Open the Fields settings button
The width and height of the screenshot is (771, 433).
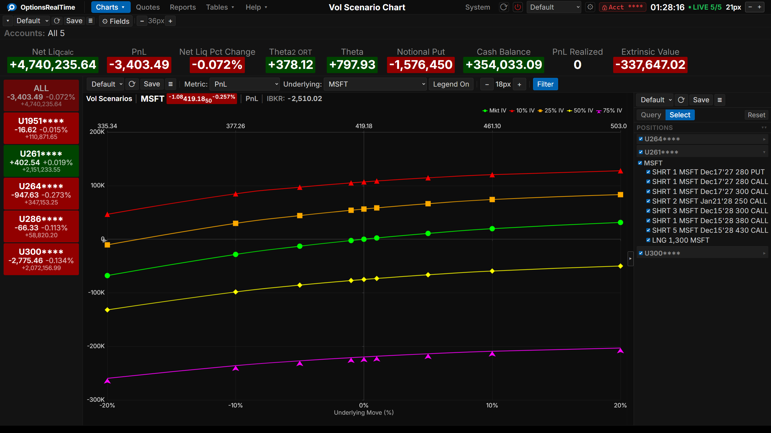[x=116, y=21]
